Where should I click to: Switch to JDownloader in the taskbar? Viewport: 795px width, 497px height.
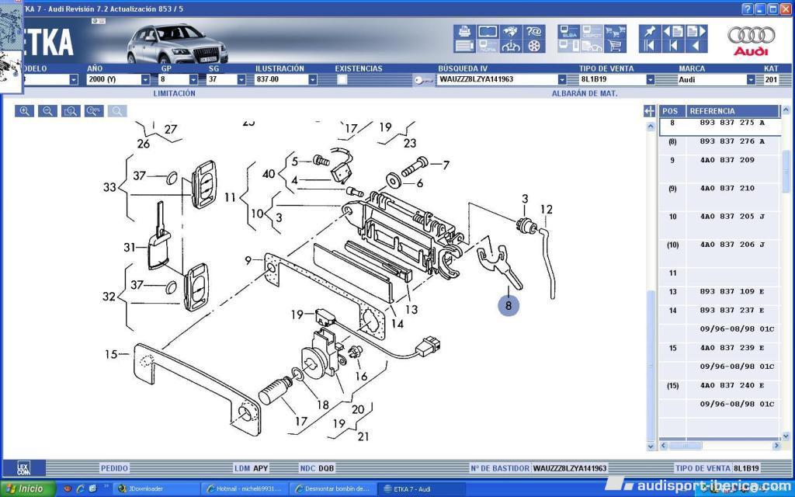pos(155,489)
